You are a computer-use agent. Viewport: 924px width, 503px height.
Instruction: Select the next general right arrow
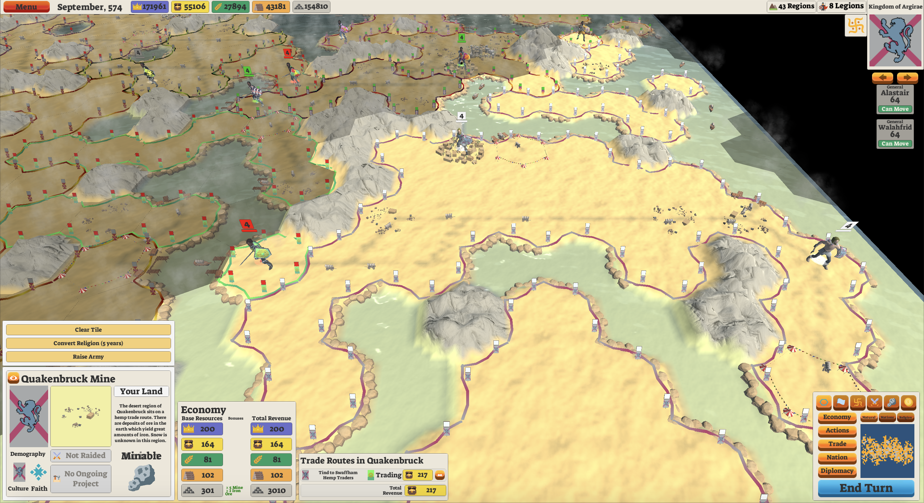pos(907,77)
